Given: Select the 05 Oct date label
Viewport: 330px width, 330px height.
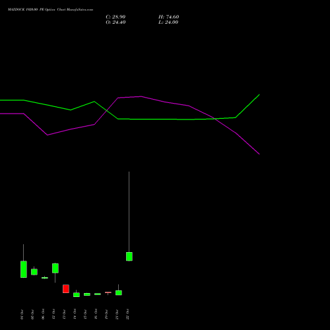Looking at the screenshot, I should (x=32, y=314).
